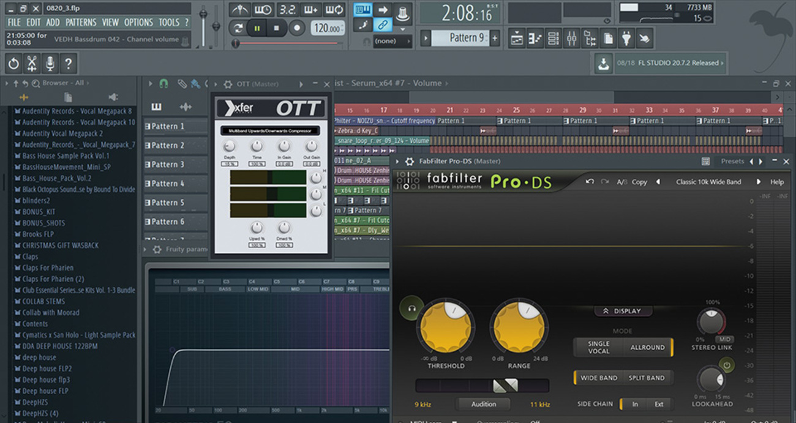Viewport: 796px width, 423px height.
Task: Open the Pattern 9 selector dropdown
Action: (x=459, y=38)
